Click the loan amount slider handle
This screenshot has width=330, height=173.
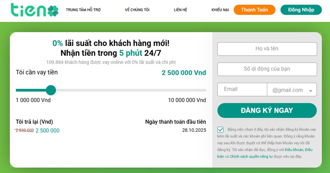51,90
